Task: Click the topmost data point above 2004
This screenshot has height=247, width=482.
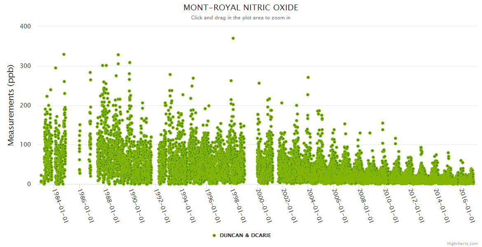Action: click(x=308, y=77)
